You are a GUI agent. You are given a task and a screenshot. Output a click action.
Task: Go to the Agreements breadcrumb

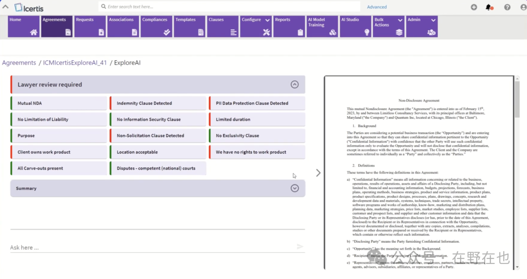(x=19, y=63)
